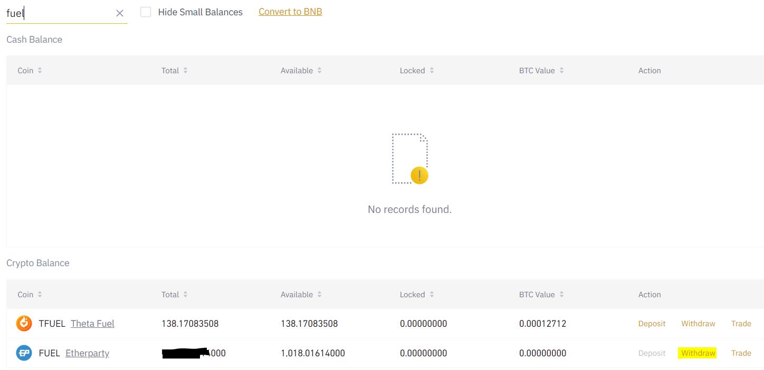The width and height of the screenshot is (764, 370).
Task: Click Deposit for TFUEL
Action: pyautogui.click(x=652, y=324)
